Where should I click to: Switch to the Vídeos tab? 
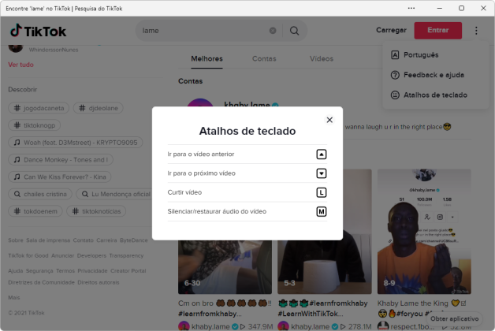pyautogui.click(x=321, y=58)
